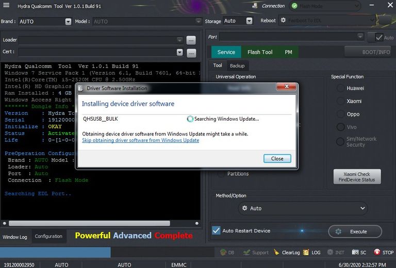
Task: Click the blue progress bar
Action: pos(55,252)
